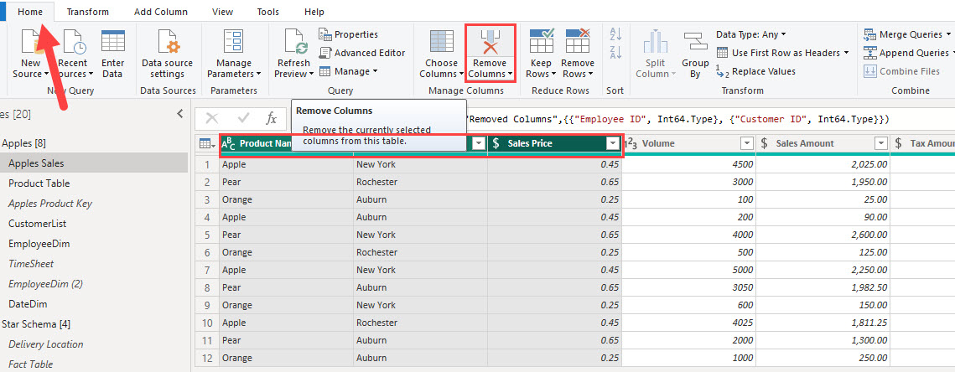Viewport: 955px width, 372px height.
Task: Click the Rochester cell in row 2
Action: pyautogui.click(x=420, y=182)
